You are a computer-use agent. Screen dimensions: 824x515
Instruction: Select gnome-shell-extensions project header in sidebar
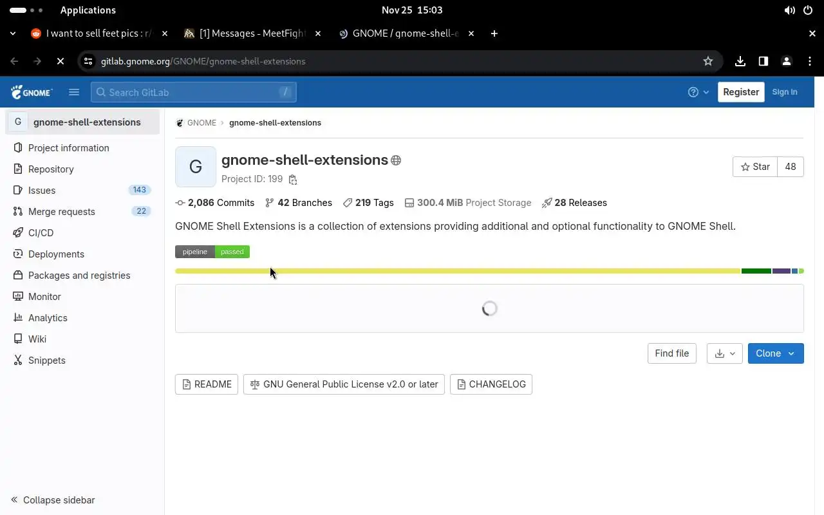click(82, 122)
